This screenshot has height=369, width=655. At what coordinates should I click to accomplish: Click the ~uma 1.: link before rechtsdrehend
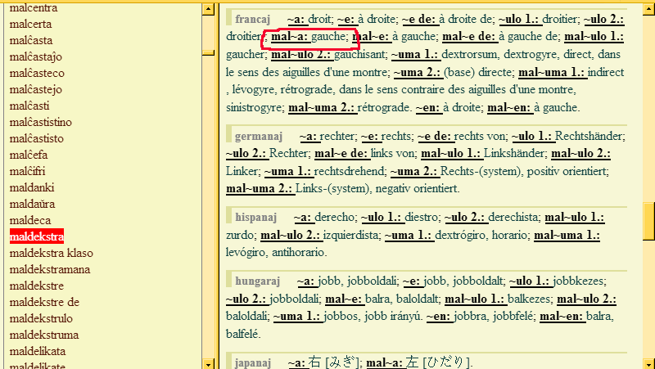click(x=288, y=171)
